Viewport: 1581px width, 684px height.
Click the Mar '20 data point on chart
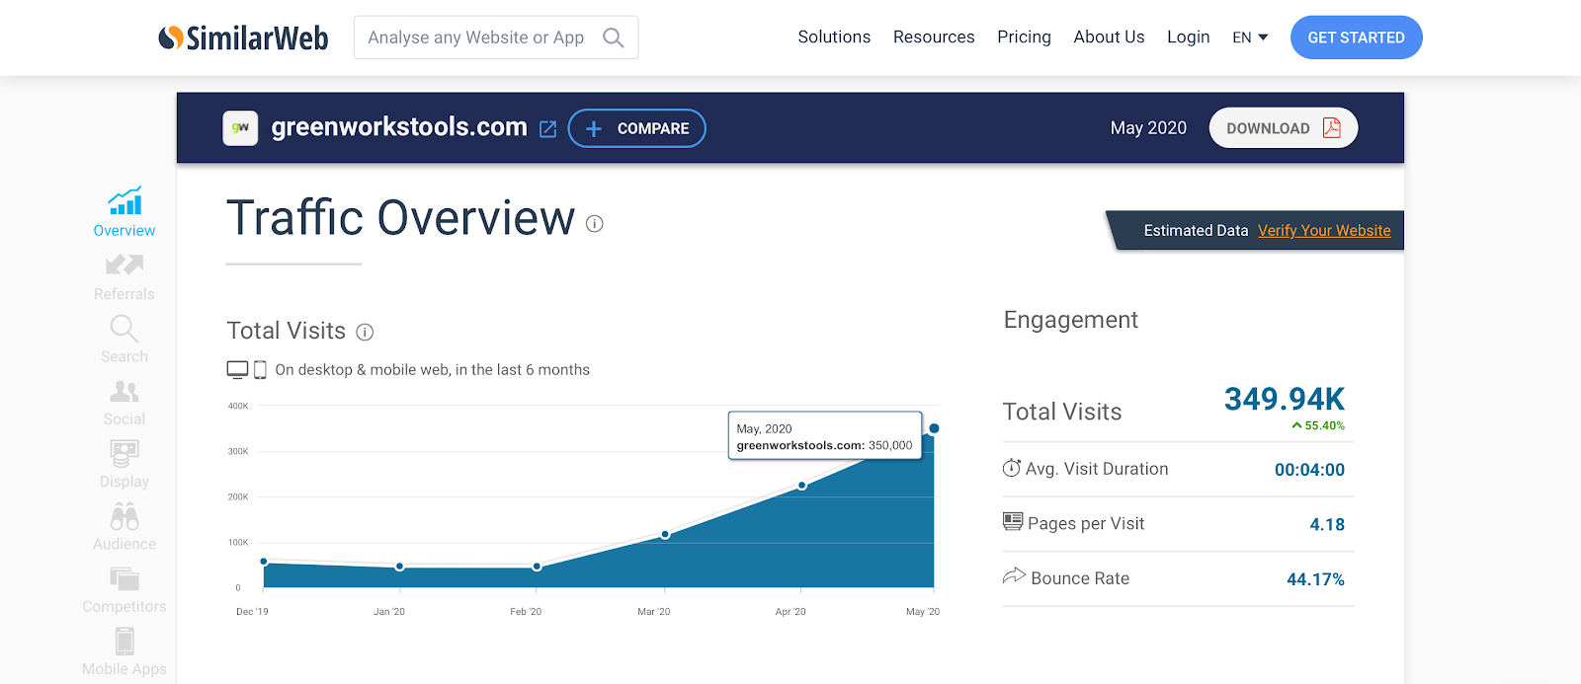tap(666, 535)
